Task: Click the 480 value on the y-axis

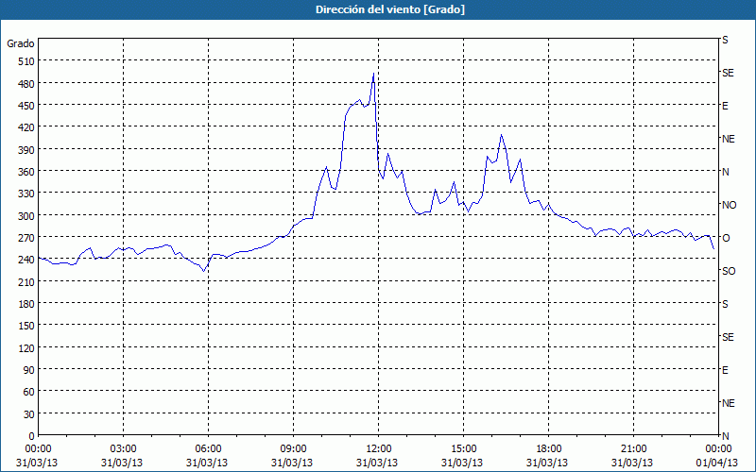Action: [26, 84]
